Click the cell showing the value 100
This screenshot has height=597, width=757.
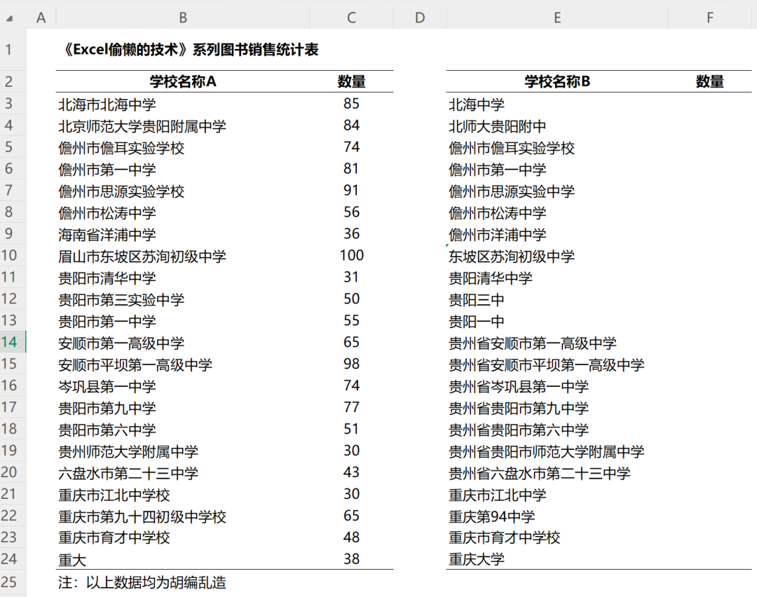(x=350, y=256)
